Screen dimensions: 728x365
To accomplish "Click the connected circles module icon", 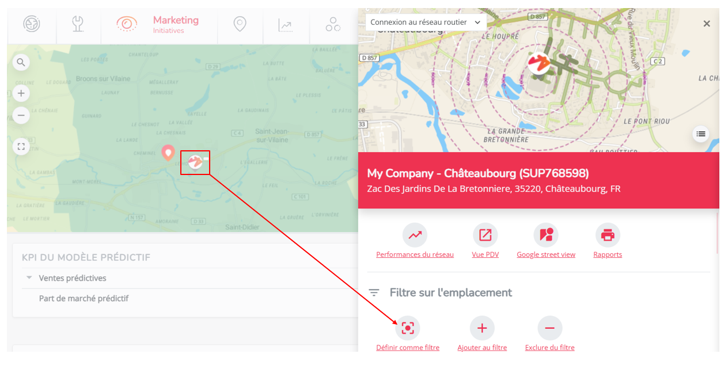I will (332, 24).
